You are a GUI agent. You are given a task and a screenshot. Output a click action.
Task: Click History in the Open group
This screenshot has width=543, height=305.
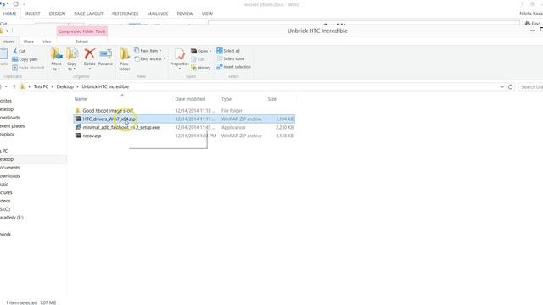pos(200,68)
